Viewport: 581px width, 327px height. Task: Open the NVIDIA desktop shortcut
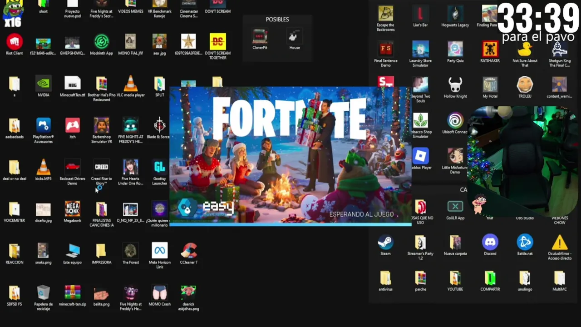[x=43, y=84]
